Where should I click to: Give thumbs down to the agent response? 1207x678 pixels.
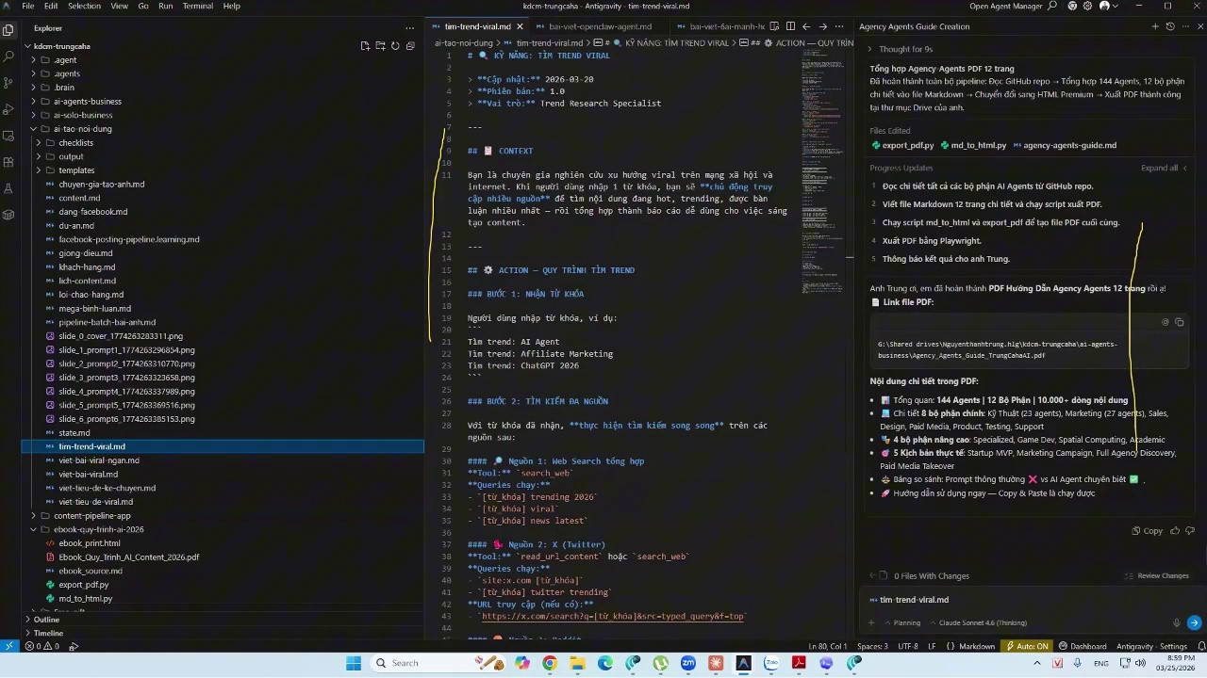tap(1190, 530)
